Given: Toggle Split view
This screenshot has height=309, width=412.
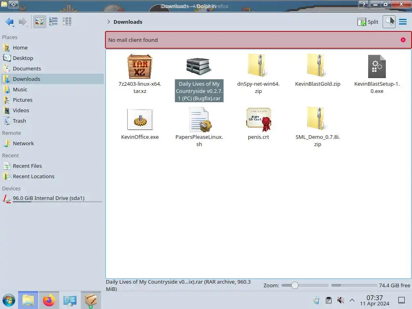Looking at the screenshot, I should coord(368,22).
